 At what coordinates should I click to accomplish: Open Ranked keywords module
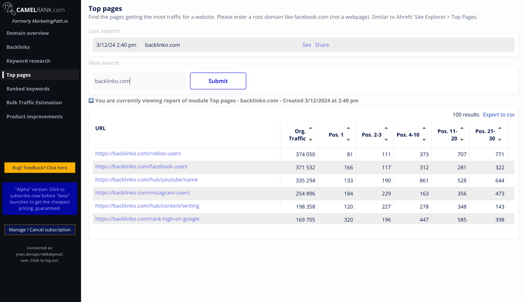point(28,89)
